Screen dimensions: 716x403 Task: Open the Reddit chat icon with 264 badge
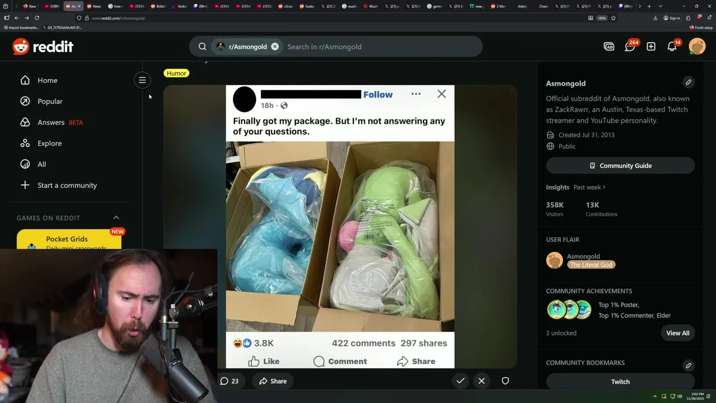630,46
